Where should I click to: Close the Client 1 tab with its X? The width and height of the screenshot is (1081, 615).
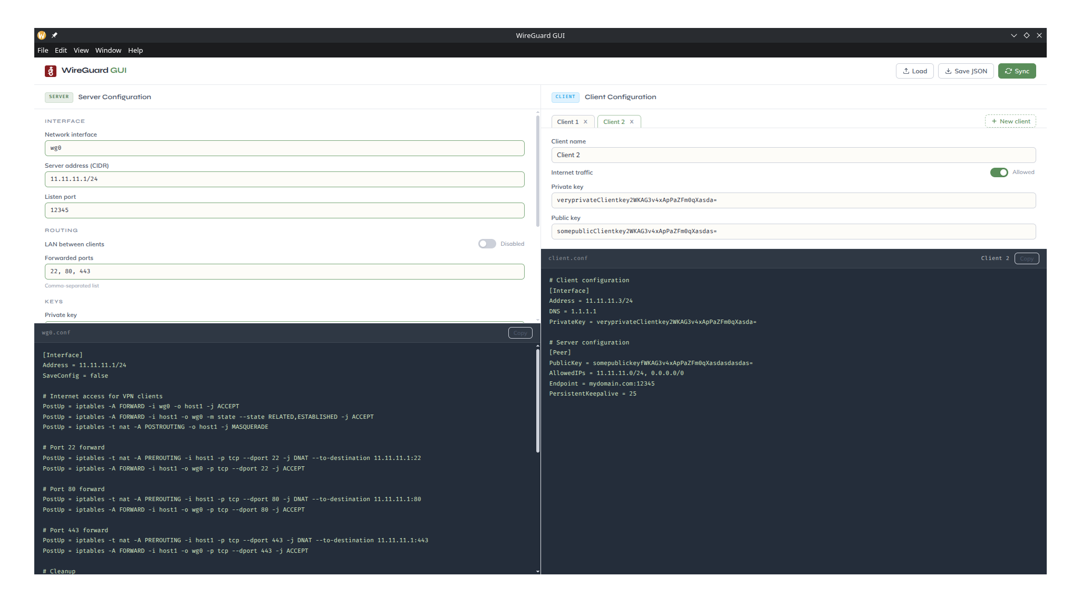click(x=585, y=122)
